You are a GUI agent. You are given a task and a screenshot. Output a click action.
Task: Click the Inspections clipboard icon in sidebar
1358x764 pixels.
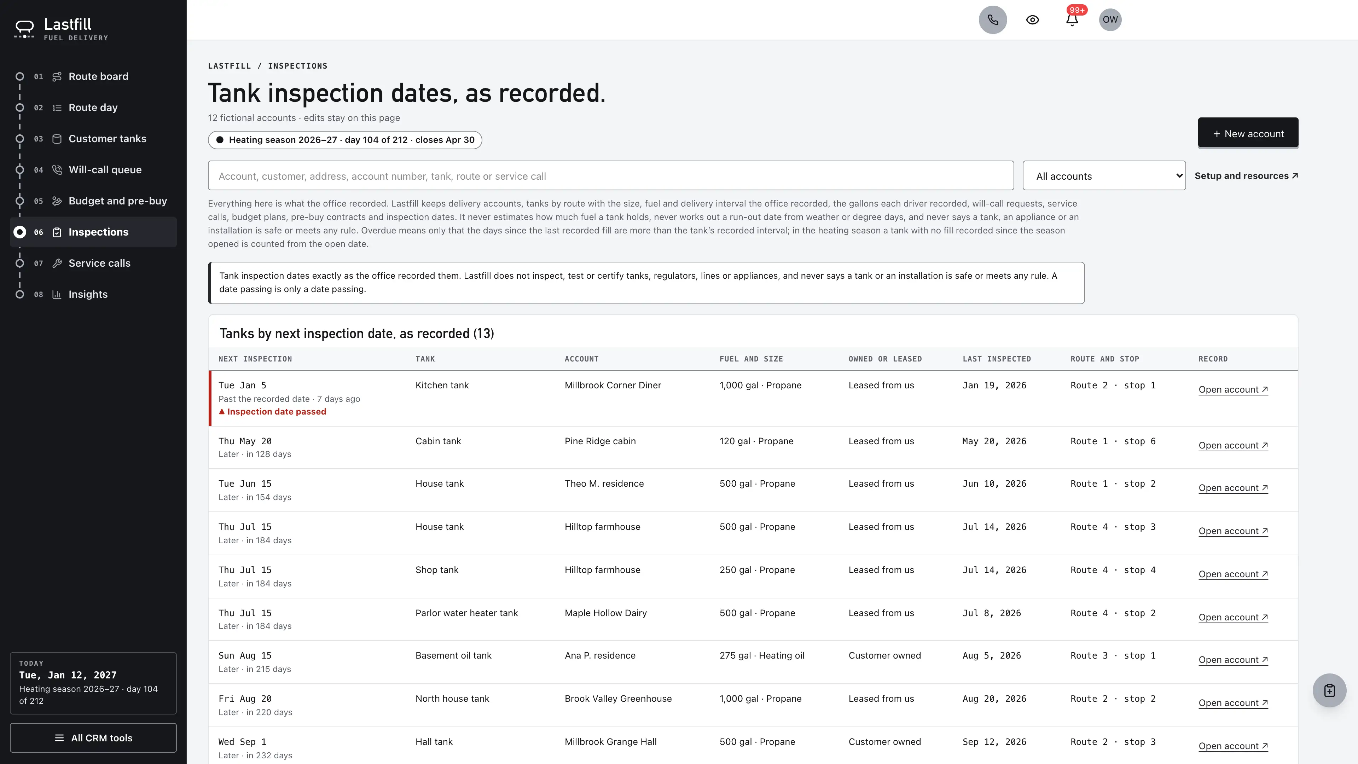[57, 232]
